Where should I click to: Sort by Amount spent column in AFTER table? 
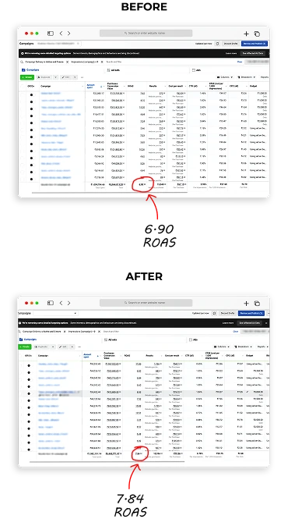[92, 355]
